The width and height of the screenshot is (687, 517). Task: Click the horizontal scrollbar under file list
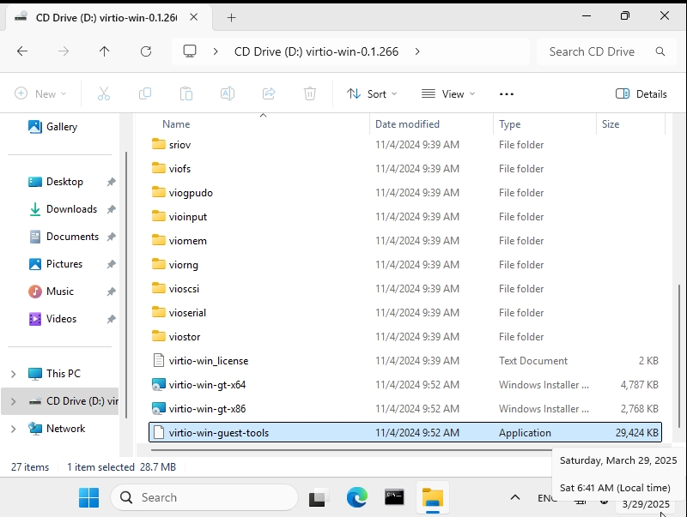point(350,449)
